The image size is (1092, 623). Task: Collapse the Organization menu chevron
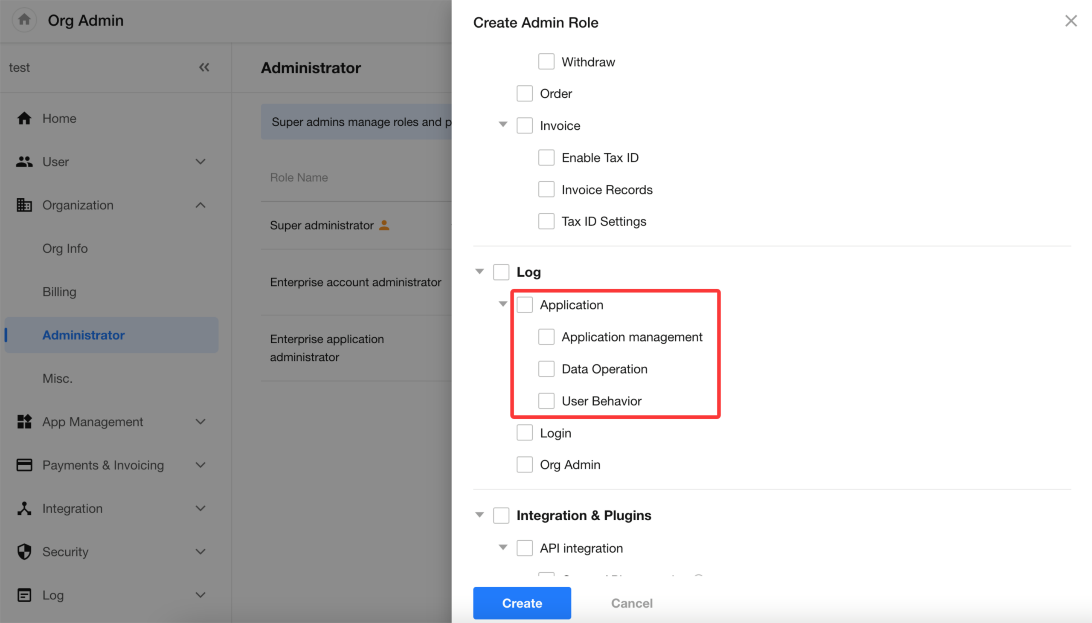tap(200, 205)
